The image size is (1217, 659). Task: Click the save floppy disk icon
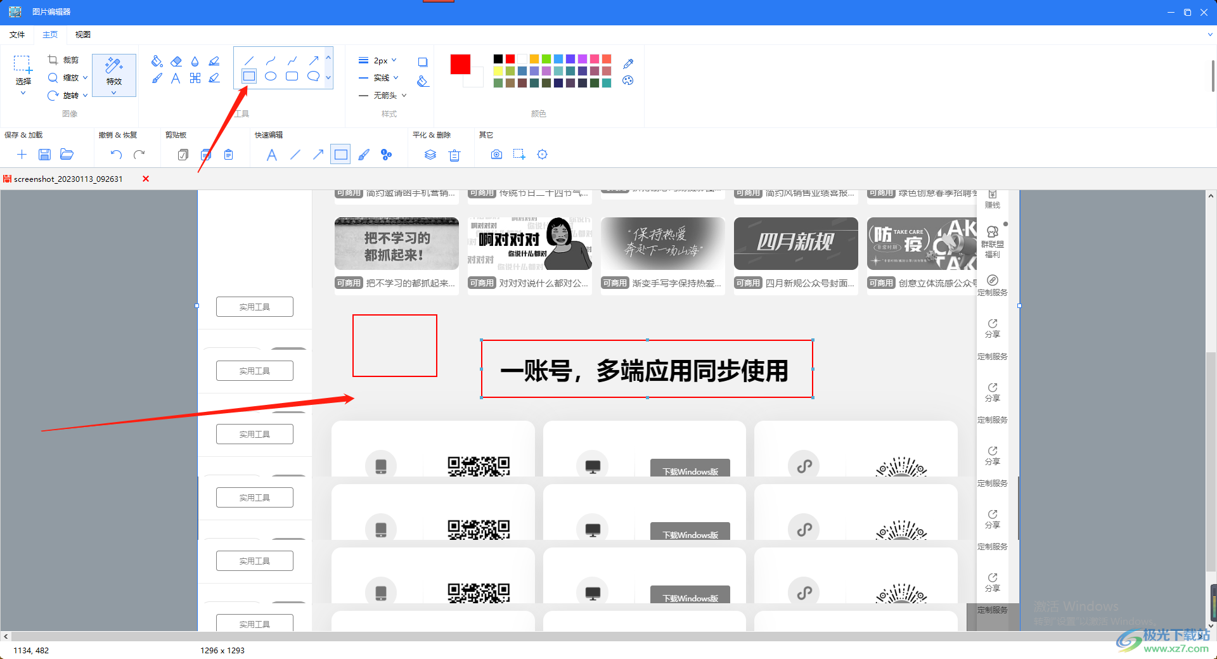[44, 155]
